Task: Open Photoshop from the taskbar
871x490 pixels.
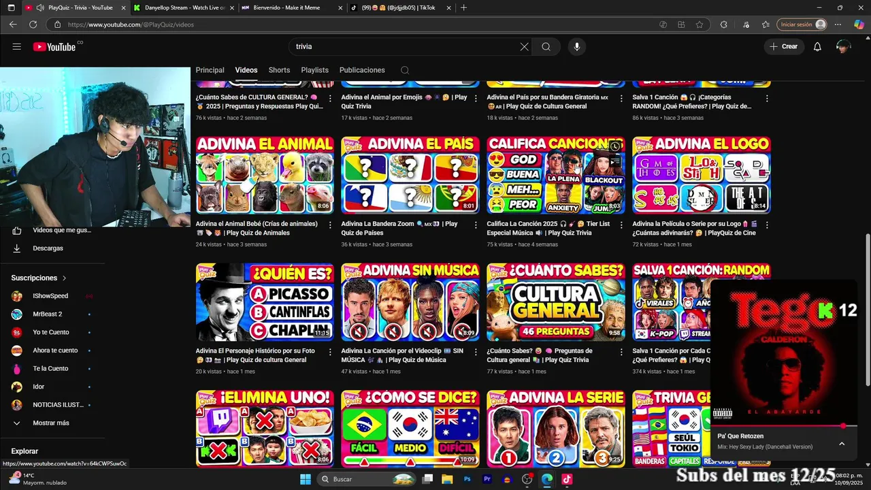Action: click(x=467, y=479)
